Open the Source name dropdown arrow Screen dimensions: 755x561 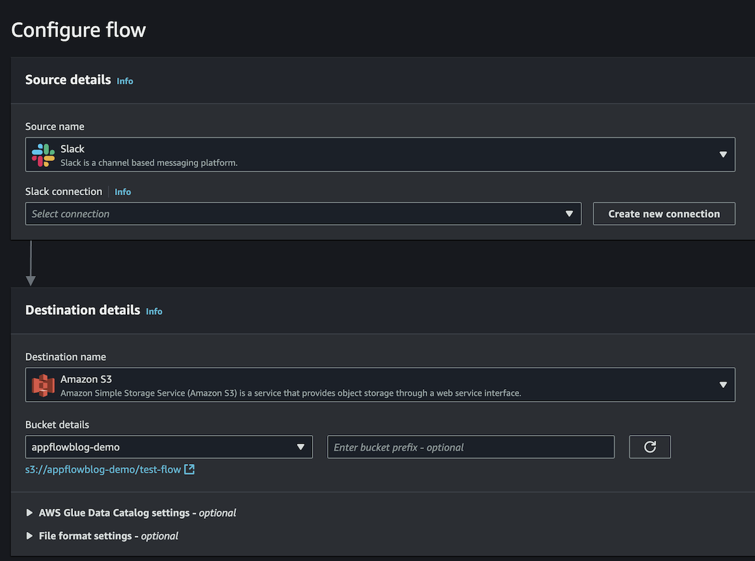tap(723, 155)
